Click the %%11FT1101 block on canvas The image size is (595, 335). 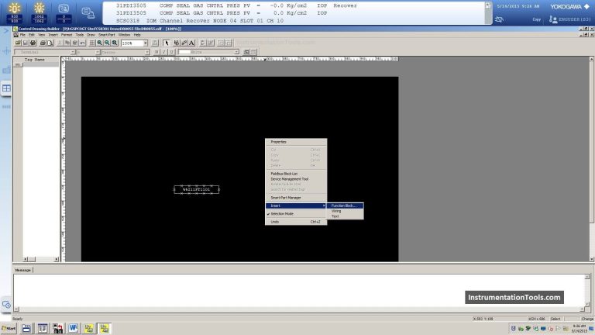pyautogui.click(x=196, y=189)
